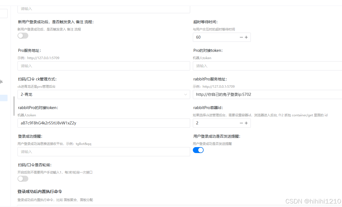Click the Pro的对接token: field label
This screenshot has height=207, width=342.
pos(208,50)
